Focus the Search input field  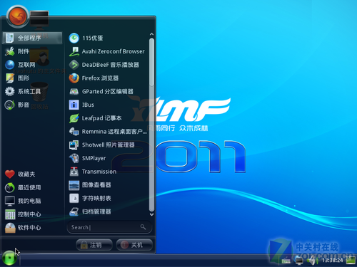109,227
